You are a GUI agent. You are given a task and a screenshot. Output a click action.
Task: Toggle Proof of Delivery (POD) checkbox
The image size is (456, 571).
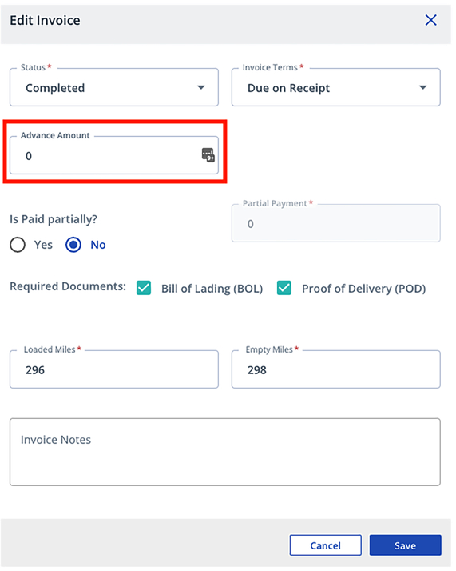[x=284, y=288]
